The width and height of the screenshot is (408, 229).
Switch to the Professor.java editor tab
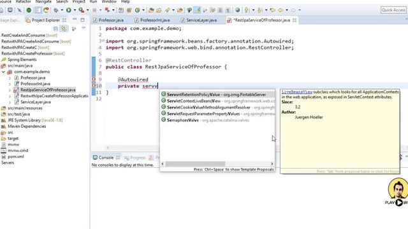pos(109,20)
